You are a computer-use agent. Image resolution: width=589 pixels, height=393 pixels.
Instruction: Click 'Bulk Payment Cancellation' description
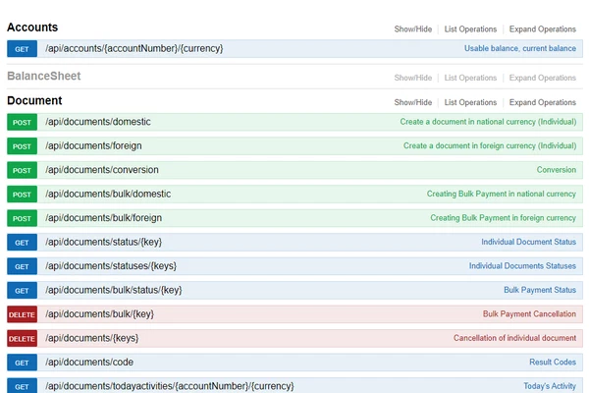tap(529, 314)
